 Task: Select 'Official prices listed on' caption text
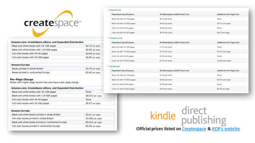159,129
